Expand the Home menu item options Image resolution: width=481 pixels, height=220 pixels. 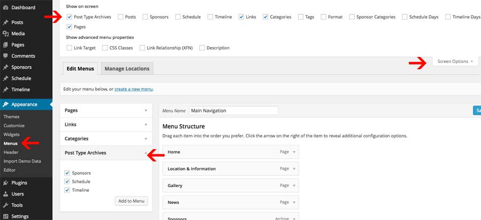[x=294, y=152]
